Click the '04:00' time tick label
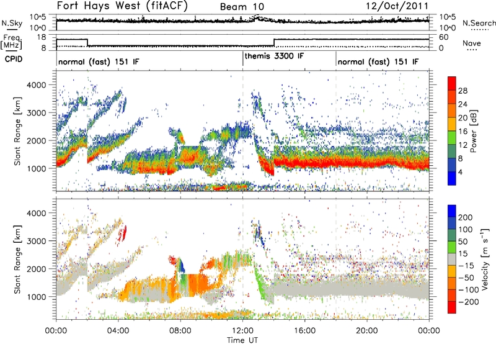The image size is (496, 344). [118, 331]
